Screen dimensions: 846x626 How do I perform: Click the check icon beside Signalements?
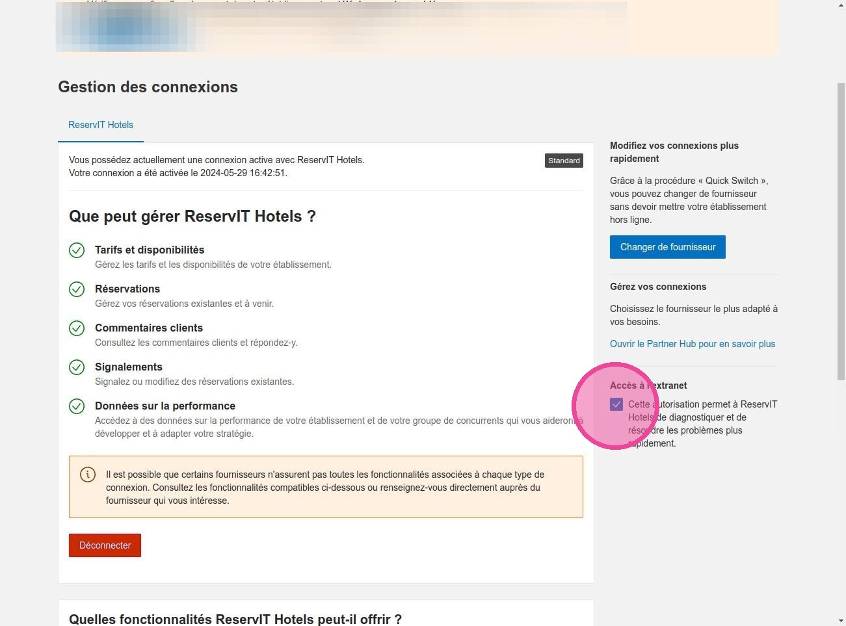(77, 367)
